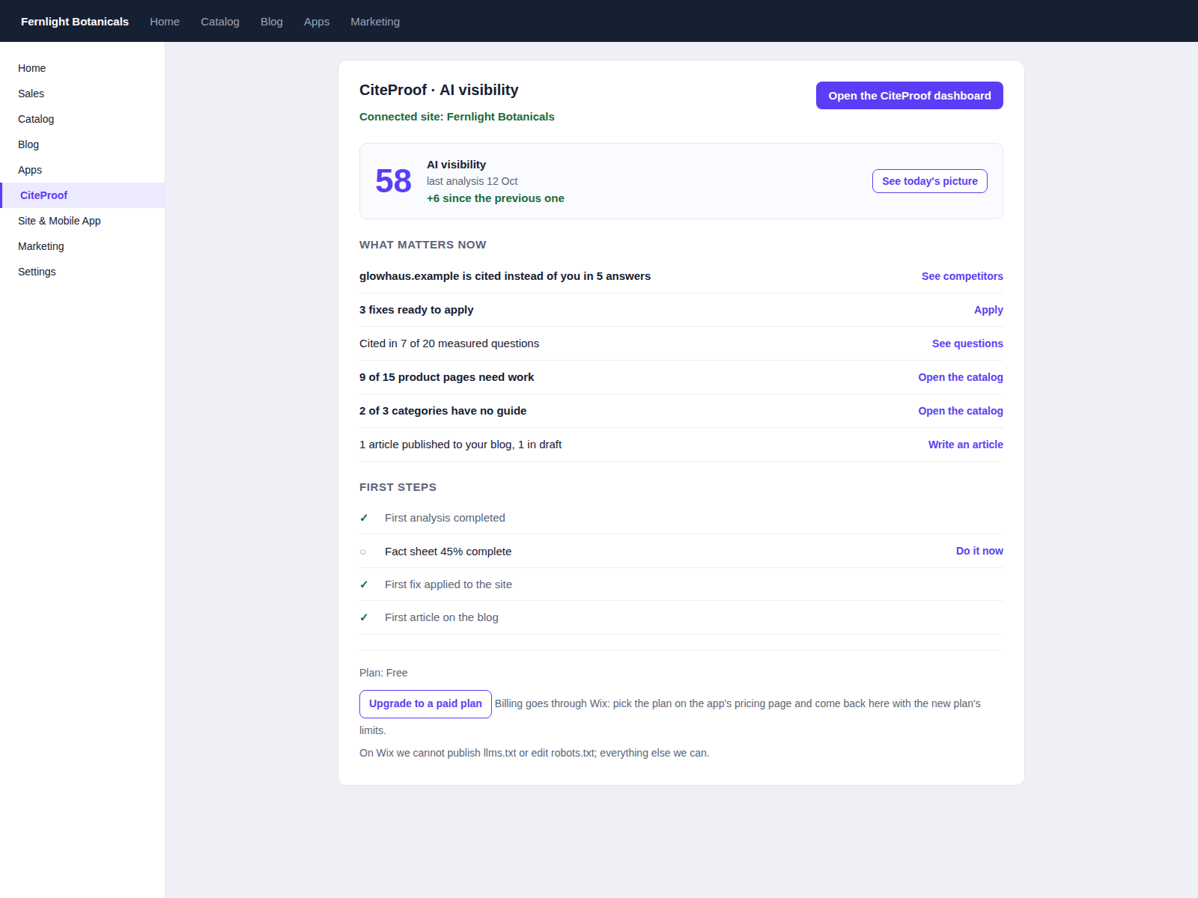1198x898 pixels.
Task: Select Settings in the left sidebar
Action: pyautogui.click(x=82, y=272)
